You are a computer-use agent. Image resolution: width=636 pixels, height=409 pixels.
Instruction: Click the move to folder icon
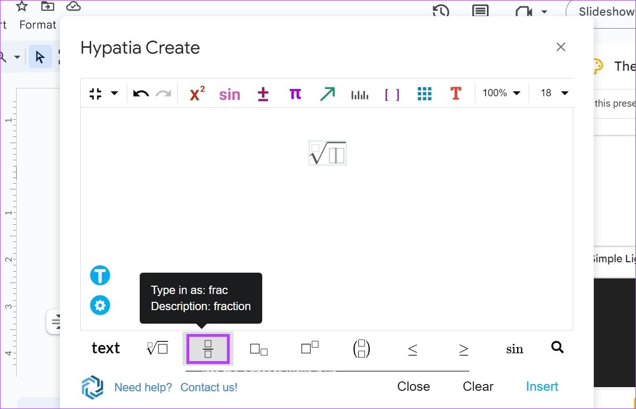[x=47, y=6]
